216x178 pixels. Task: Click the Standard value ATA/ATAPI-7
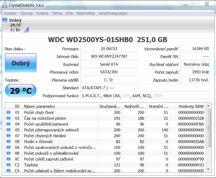pos(145,88)
